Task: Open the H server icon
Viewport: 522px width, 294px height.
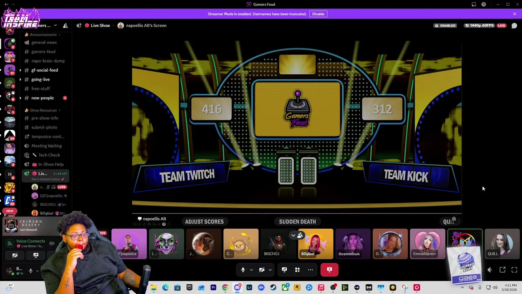Action: coord(10,174)
